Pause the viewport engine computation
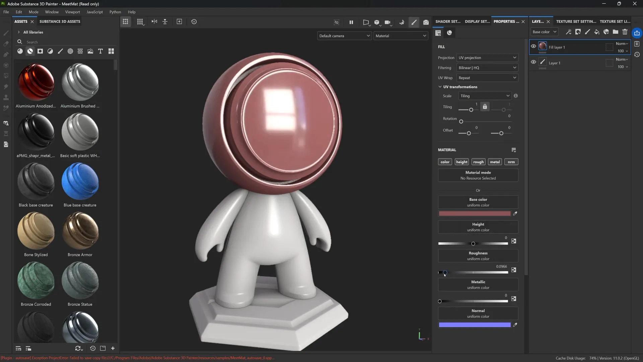643x362 pixels. click(x=351, y=22)
